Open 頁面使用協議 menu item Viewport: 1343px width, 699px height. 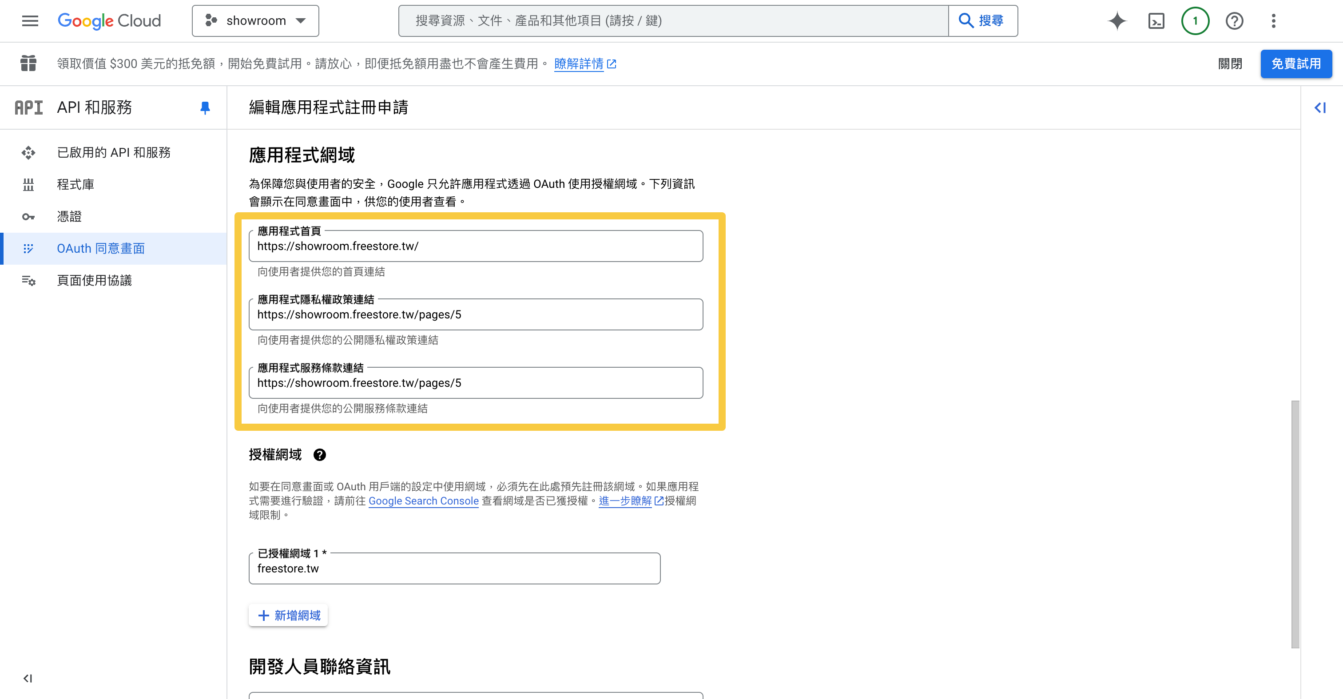(x=114, y=280)
